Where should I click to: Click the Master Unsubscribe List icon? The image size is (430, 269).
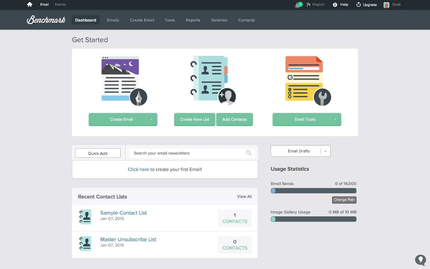[x=85, y=243]
